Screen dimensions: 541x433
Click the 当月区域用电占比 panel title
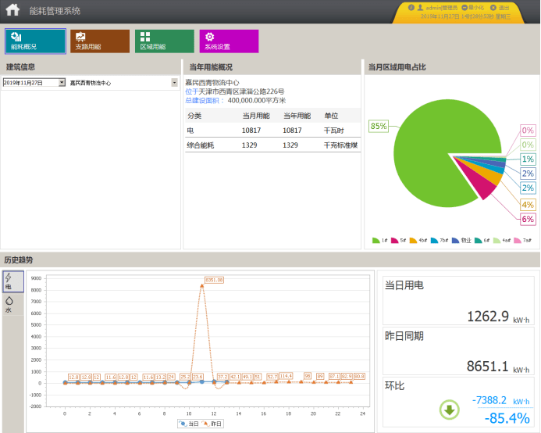397,67
